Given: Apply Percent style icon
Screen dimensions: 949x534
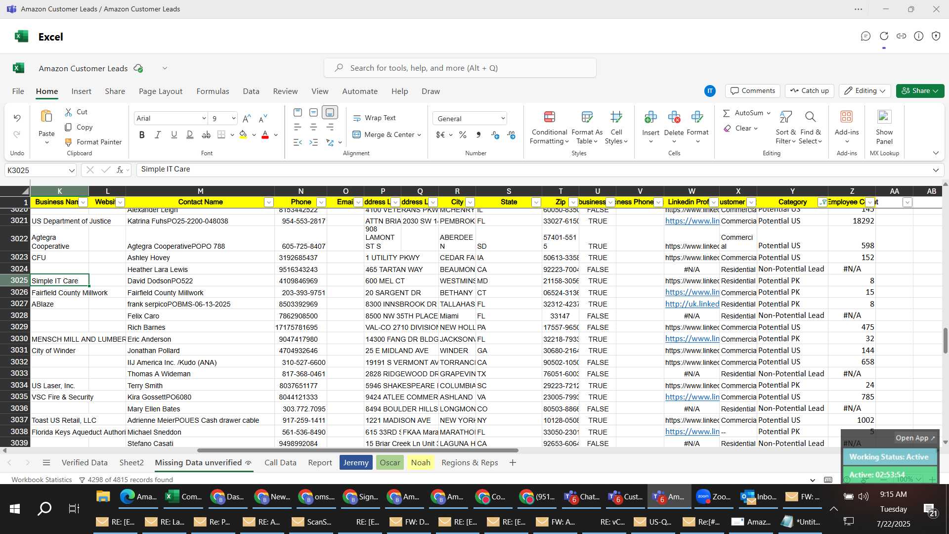Looking at the screenshot, I should click(x=463, y=134).
